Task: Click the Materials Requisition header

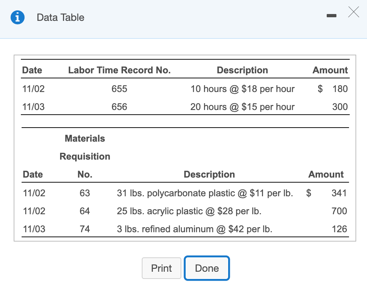Action: click(85, 147)
